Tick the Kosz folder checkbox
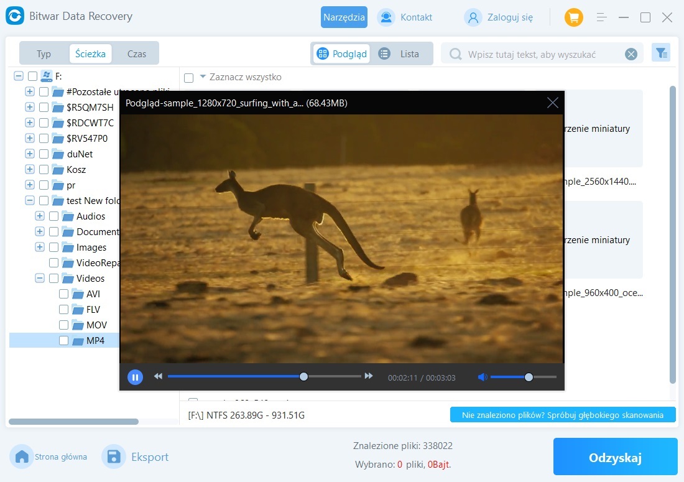The height and width of the screenshot is (482, 684). pos(44,169)
